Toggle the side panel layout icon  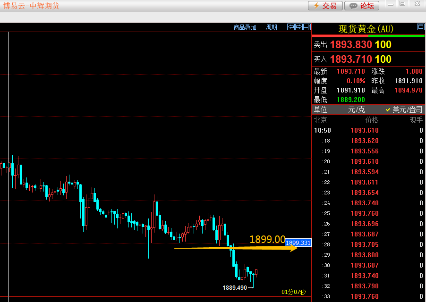(307, 27)
